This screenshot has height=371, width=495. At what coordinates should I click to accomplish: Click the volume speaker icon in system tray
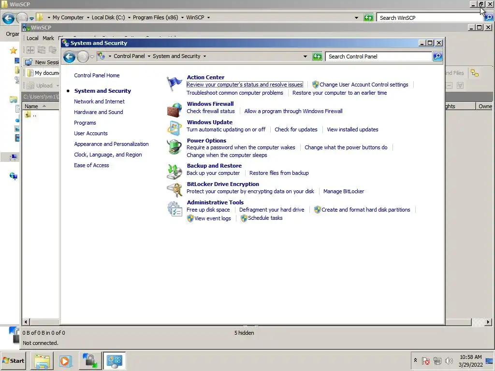pyautogui.click(x=449, y=360)
